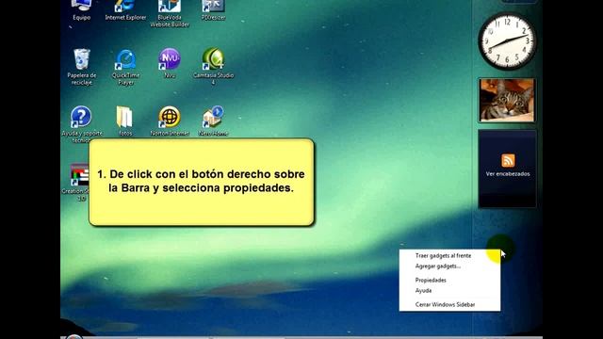Select Ayuda in the context menu
Image resolution: width=603 pixels, height=339 pixels.
[x=423, y=291]
